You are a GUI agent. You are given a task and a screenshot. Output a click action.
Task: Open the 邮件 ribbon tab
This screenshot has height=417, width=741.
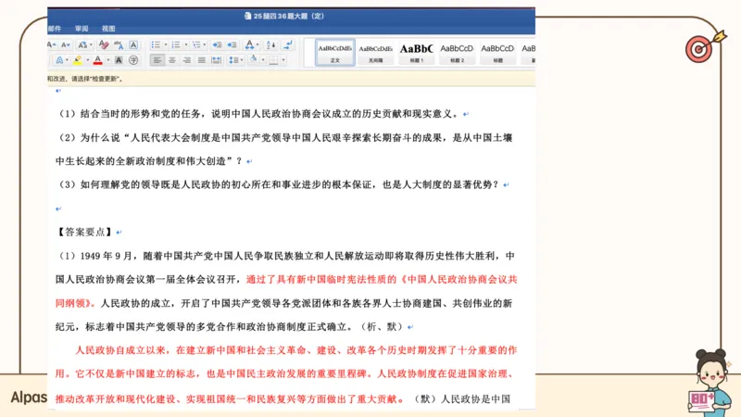pyautogui.click(x=55, y=29)
